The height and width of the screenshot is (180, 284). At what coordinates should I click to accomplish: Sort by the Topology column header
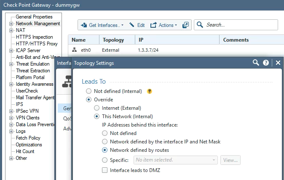click(x=117, y=40)
